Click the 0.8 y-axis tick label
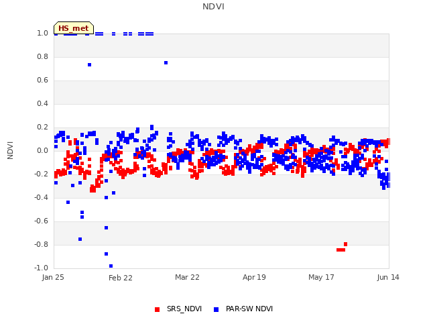This screenshot has width=429, height=322. 42,56
